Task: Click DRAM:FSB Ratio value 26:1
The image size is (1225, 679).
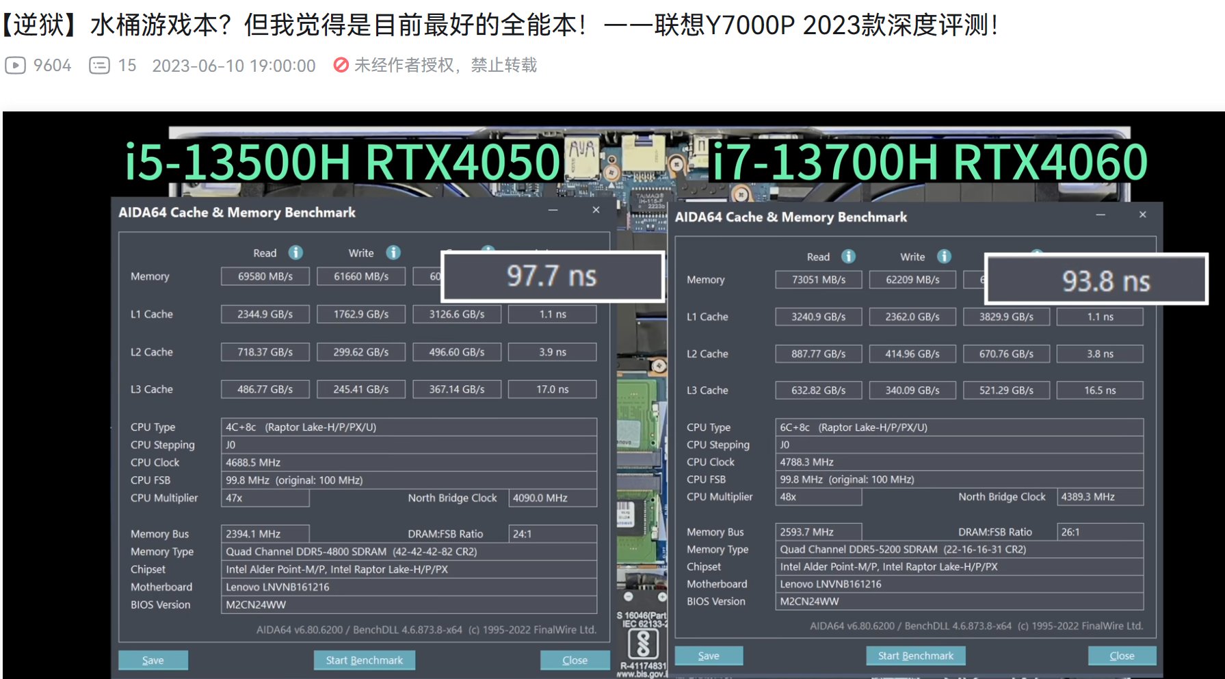Action: point(1100,532)
